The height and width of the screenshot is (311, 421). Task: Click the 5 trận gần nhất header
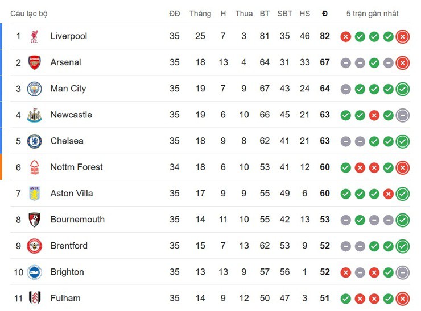(373, 14)
